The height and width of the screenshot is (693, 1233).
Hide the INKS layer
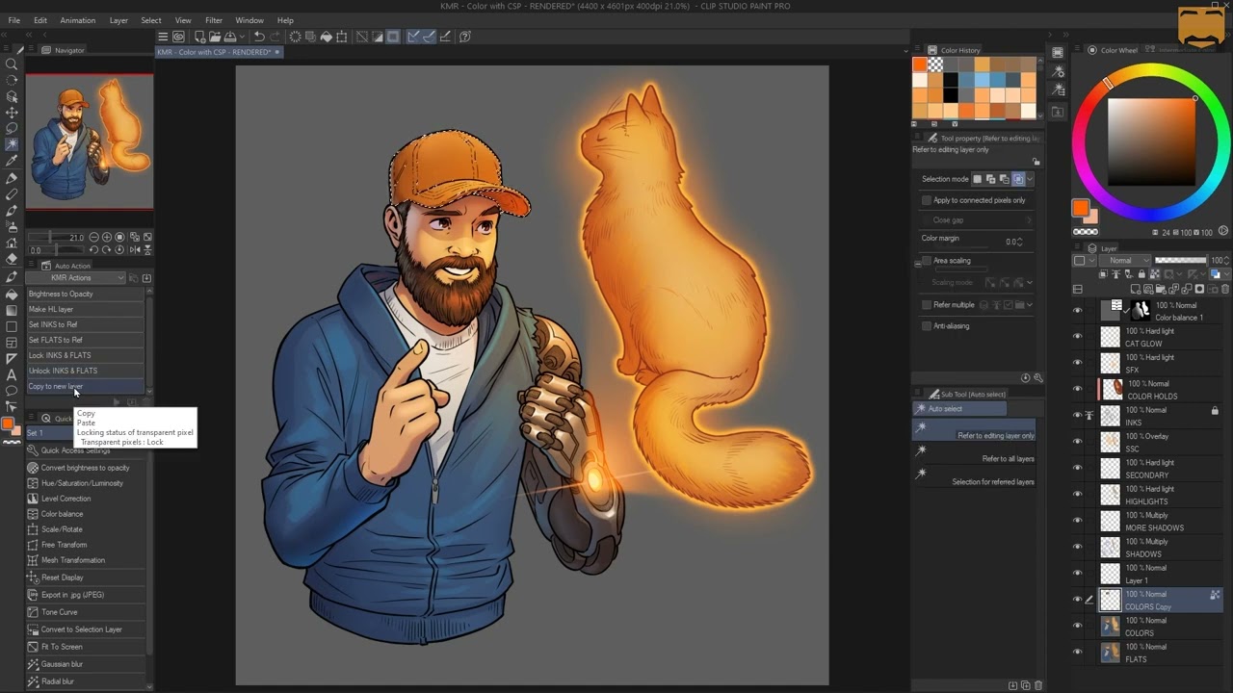(x=1078, y=416)
